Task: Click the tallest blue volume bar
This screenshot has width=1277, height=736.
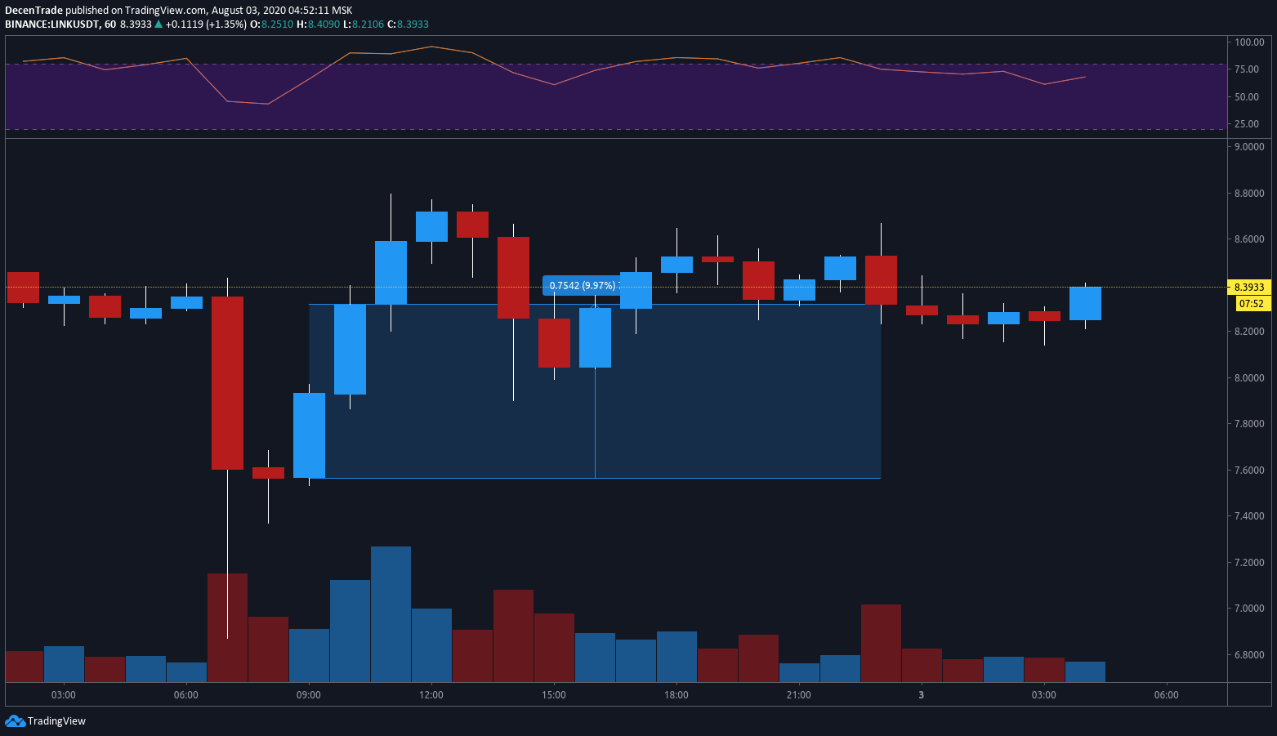Action: coord(391,613)
